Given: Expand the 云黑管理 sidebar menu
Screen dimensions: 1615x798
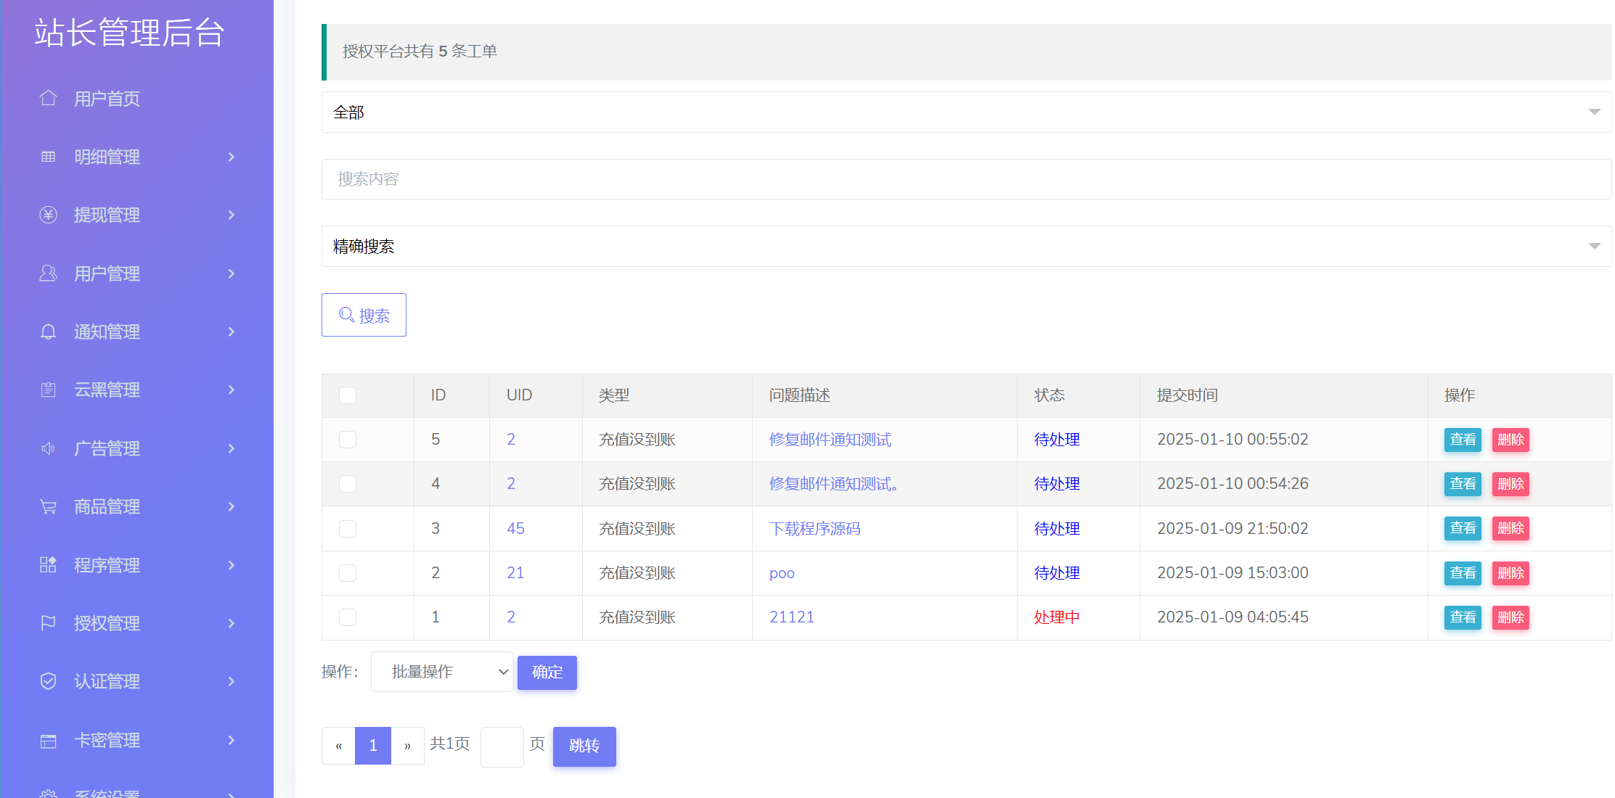Looking at the screenshot, I should tap(138, 390).
